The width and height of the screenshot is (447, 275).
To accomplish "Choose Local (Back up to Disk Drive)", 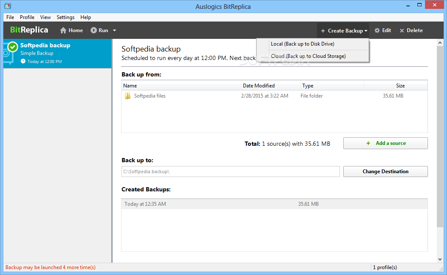I will [313, 44].
